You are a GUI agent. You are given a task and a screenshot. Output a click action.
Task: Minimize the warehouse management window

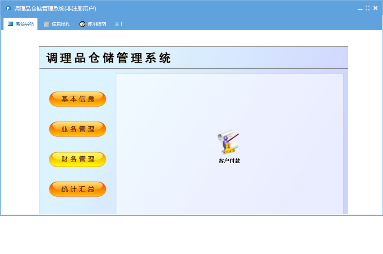[x=360, y=8]
